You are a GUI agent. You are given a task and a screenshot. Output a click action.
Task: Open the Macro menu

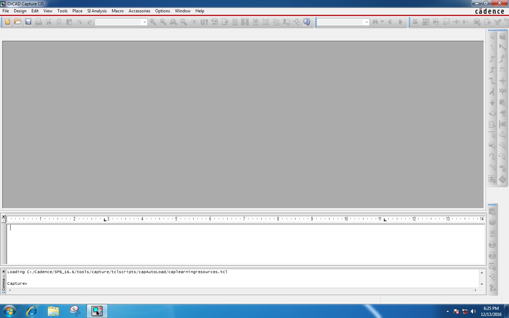118,11
